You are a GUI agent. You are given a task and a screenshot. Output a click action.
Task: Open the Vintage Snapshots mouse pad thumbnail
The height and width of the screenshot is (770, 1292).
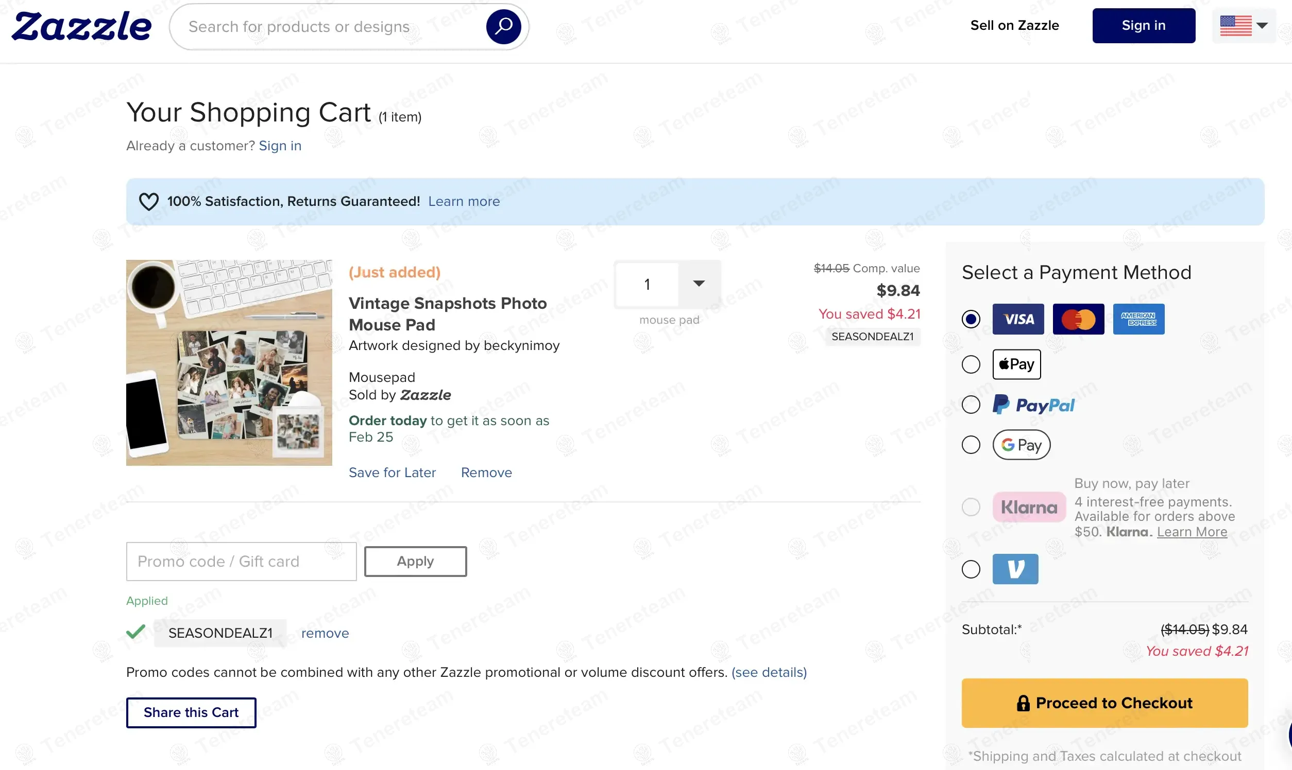(x=229, y=362)
